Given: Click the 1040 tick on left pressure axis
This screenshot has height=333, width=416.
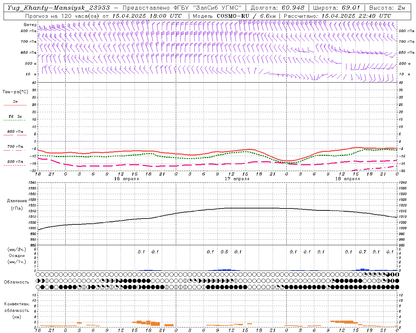Looking at the screenshot, I should click(32, 183).
